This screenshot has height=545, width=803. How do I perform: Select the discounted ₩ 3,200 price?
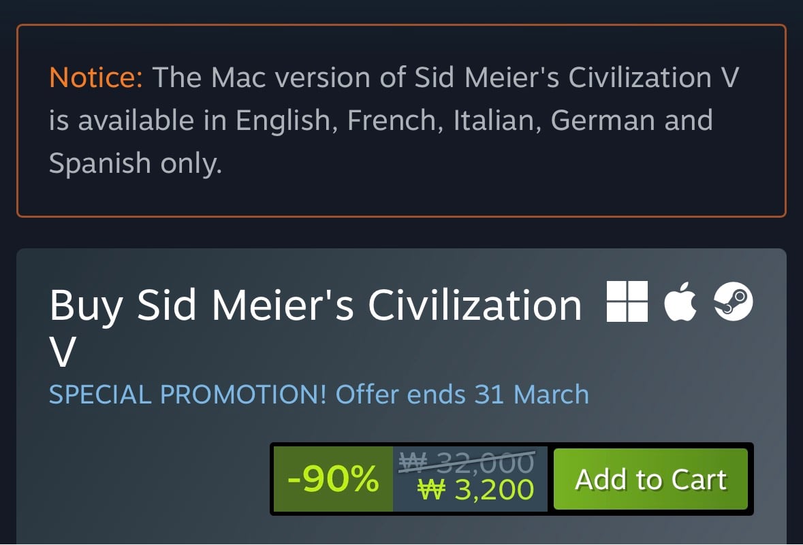coord(475,491)
